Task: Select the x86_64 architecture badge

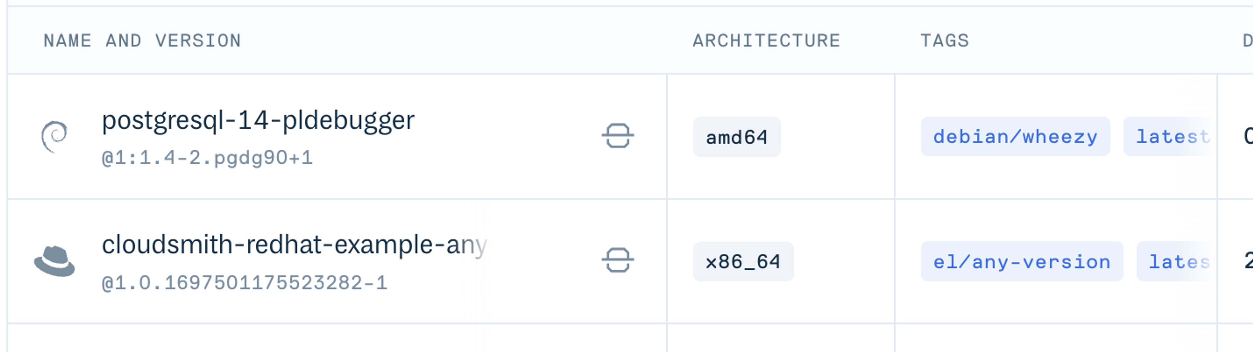Action: (743, 262)
